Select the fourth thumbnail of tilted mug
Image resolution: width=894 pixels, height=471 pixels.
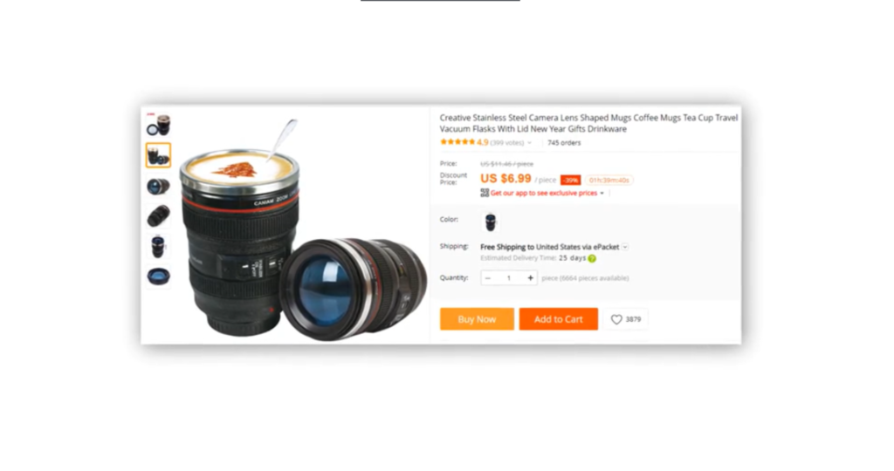(x=158, y=216)
